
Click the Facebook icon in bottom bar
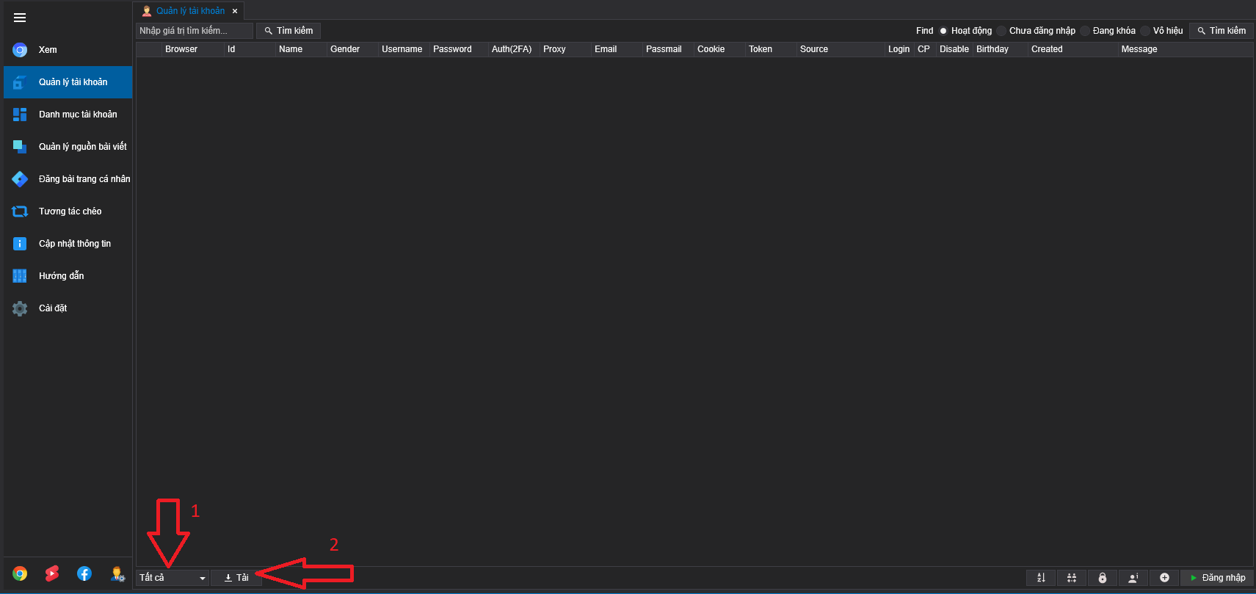pyautogui.click(x=84, y=573)
